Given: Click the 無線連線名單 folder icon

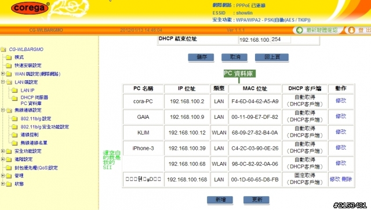Looking at the screenshot, I should pos(14,143).
